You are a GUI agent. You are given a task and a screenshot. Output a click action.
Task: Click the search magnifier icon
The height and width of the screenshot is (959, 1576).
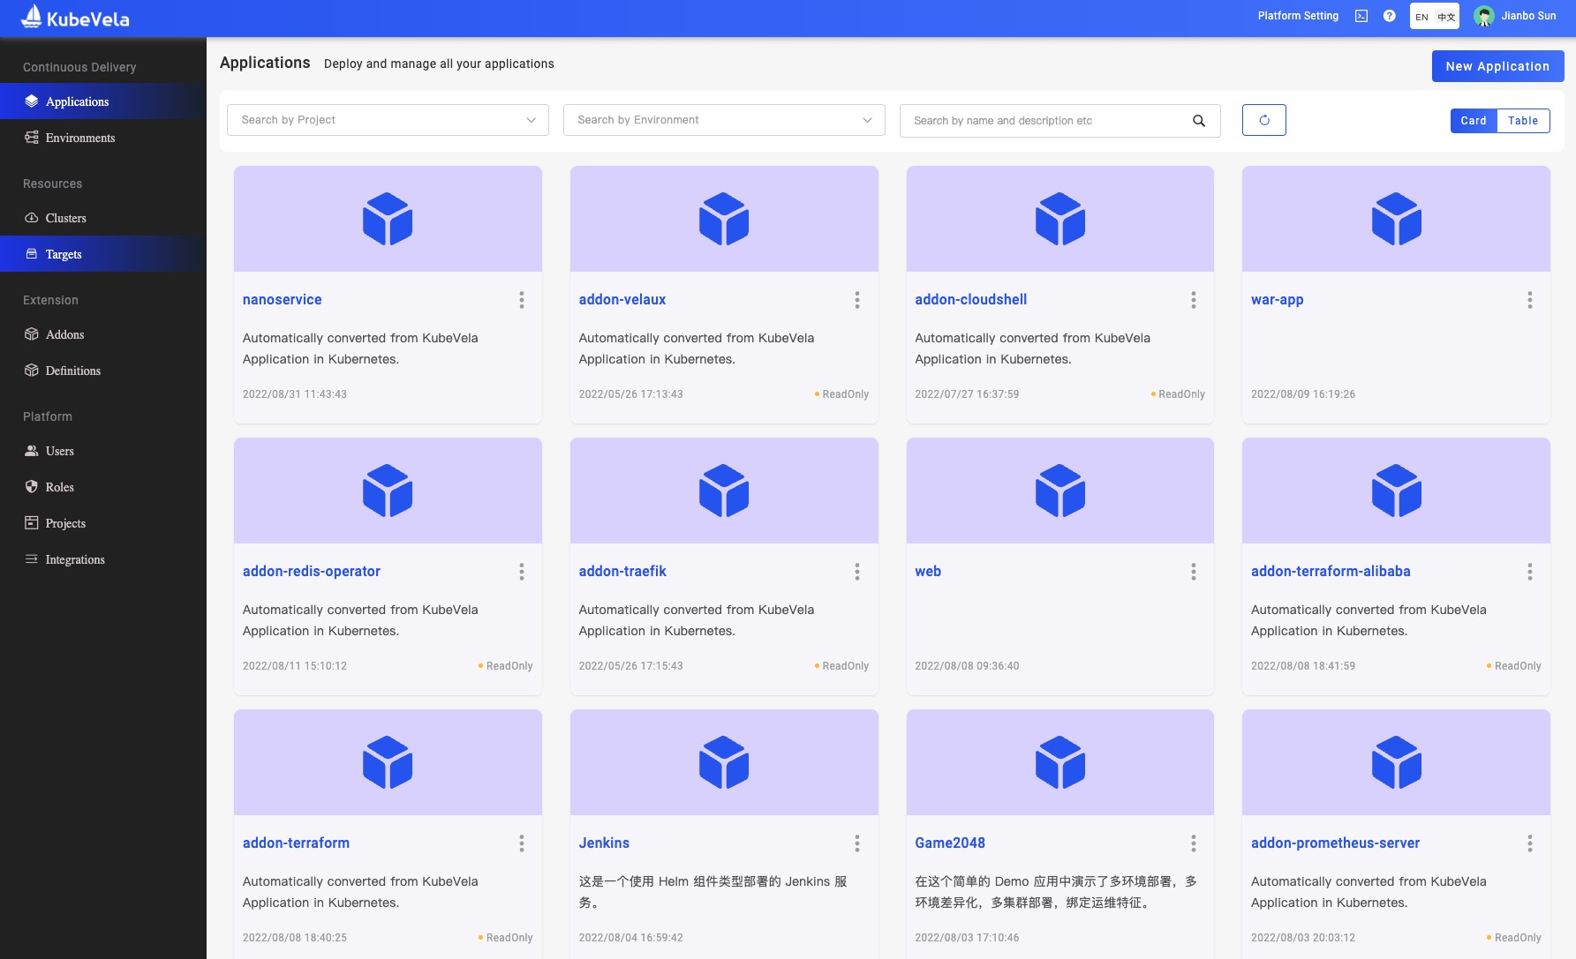[x=1199, y=121]
